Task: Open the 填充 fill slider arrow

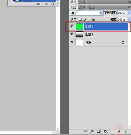Action: (x=129, y=19)
